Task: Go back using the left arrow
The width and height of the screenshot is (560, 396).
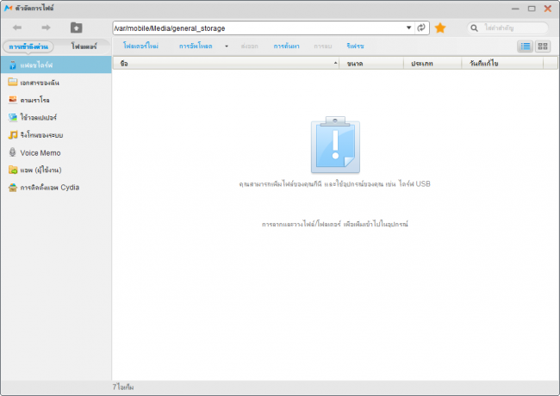Action: (x=17, y=28)
